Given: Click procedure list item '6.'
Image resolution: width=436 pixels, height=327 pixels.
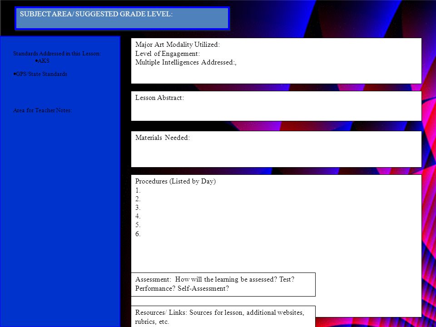Looking at the screenshot, I should 138,234.
